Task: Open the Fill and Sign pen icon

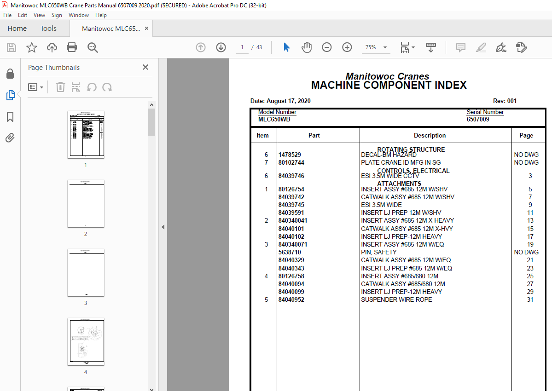Action: click(x=500, y=47)
